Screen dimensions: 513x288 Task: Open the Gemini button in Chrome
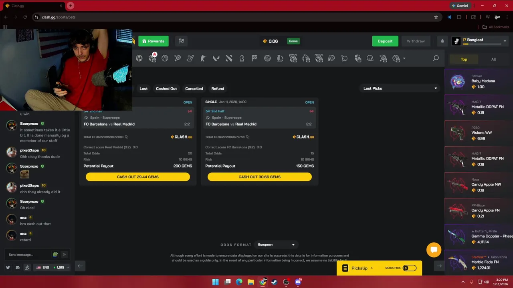(x=460, y=6)
